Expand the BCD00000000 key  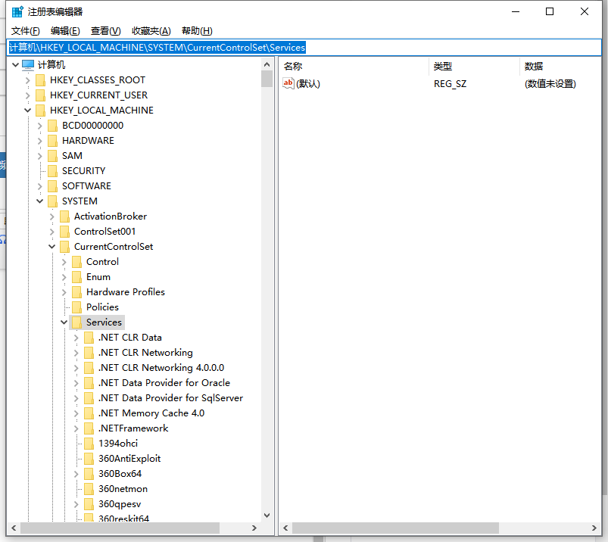(x=39, y=126)
